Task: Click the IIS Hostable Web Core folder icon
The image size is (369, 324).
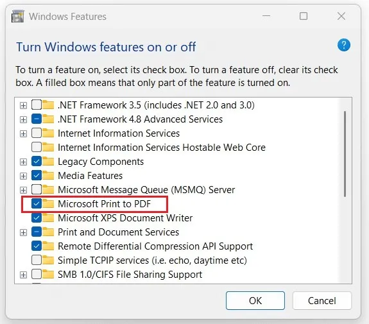Action: (x=48, y=148)
